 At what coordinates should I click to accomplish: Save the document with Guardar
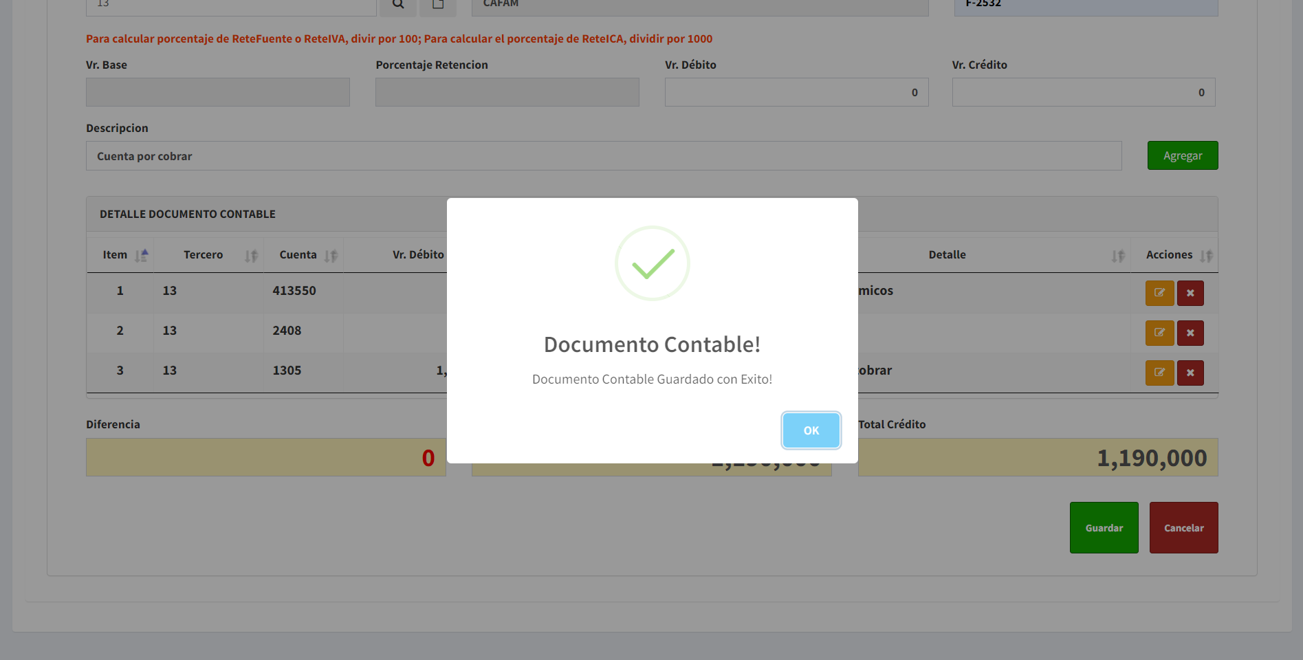pyautogui.click(x=1104, y=528)
